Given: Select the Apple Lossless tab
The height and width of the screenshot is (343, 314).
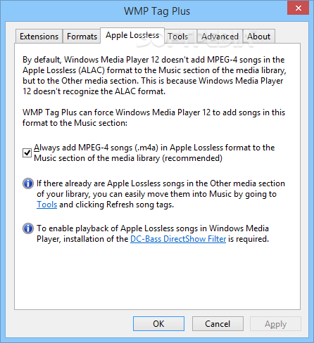Looking at the screenshot, I should click(x=132, y=35).
